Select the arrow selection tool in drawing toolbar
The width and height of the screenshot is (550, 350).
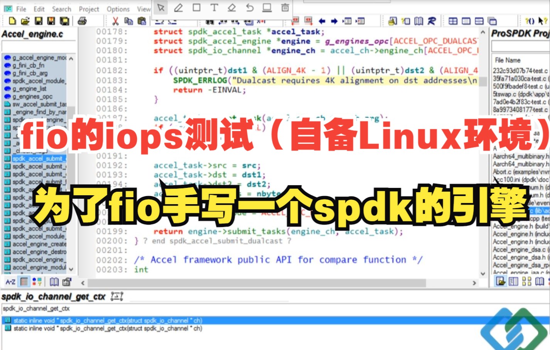pos(161,7)
